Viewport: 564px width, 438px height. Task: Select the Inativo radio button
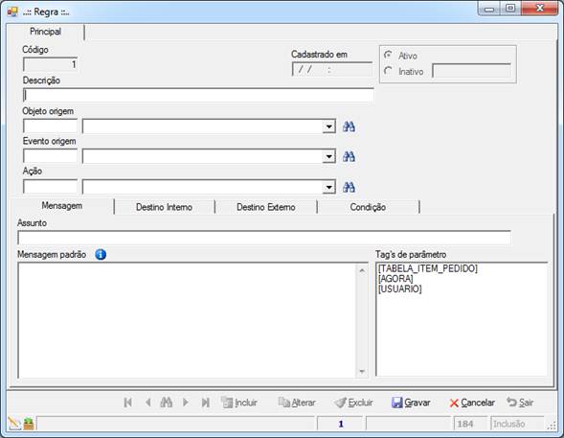pos(388,71)
